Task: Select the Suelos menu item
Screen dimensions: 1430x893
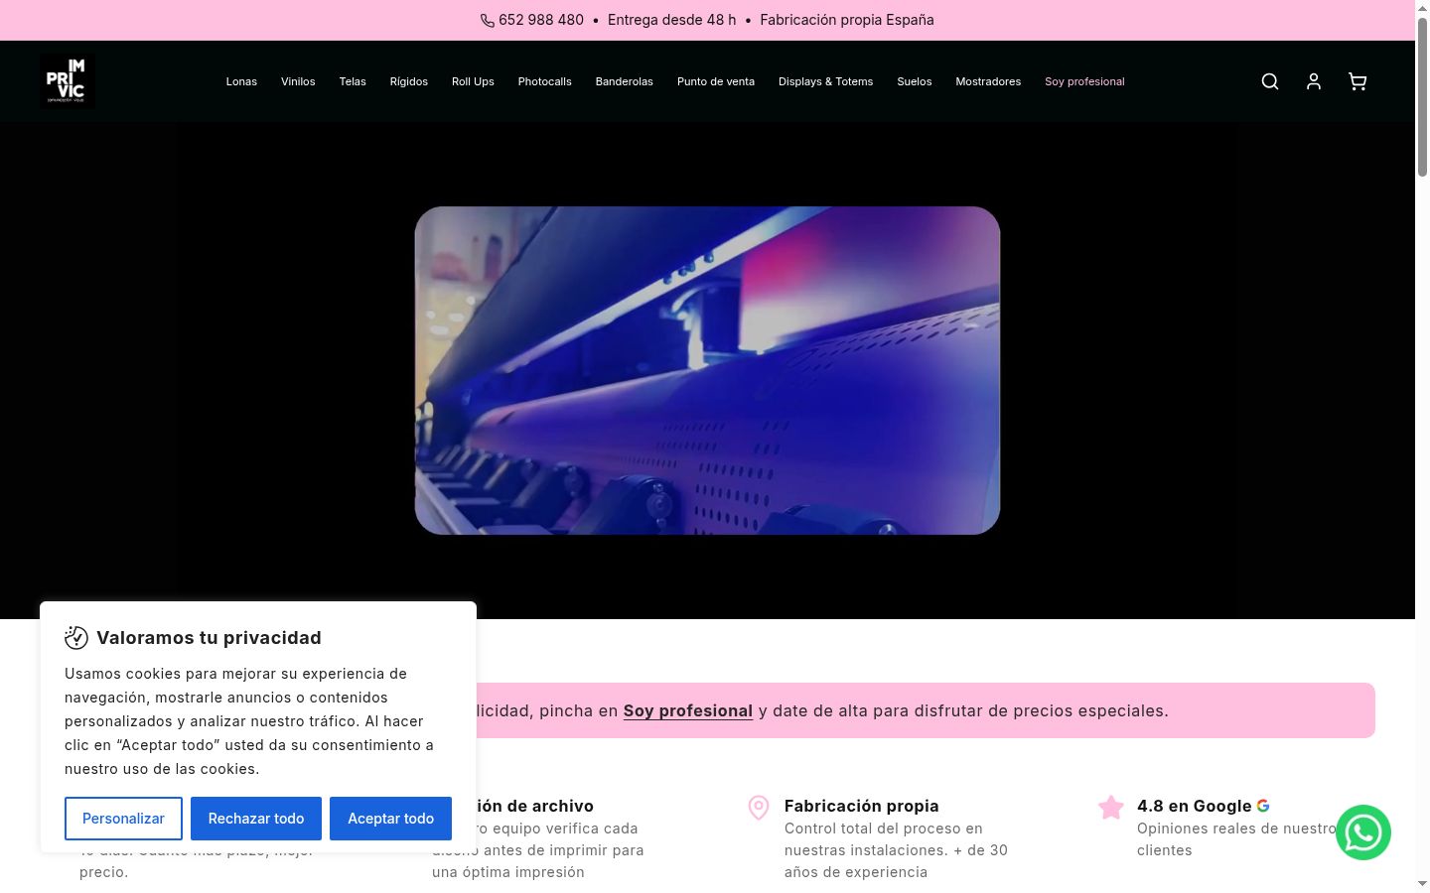Action: click(x=915, y=81)
